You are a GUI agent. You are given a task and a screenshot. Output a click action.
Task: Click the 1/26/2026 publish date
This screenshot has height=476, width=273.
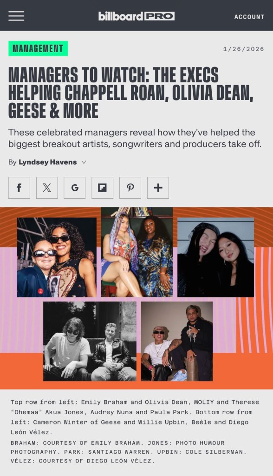tap(244, 49)
